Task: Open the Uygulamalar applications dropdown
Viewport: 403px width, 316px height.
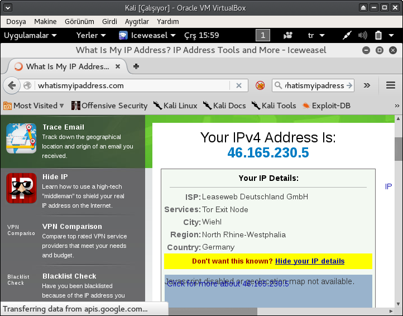Action: click(30, 35)
